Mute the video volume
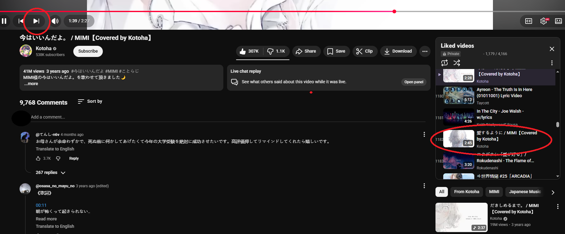 coord(55,21)
